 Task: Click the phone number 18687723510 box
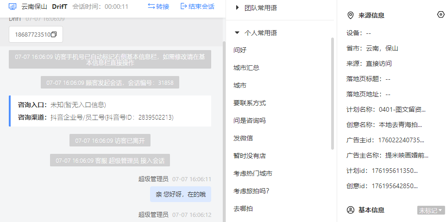tap(36, 34)
